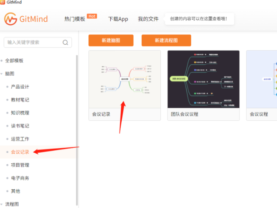Select the 项目管理 category
Image resolution: width=277 pixels, height=208 pixels.
[x=20, y=165]
